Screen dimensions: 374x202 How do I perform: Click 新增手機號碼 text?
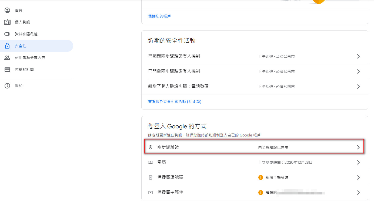(277, 177)
